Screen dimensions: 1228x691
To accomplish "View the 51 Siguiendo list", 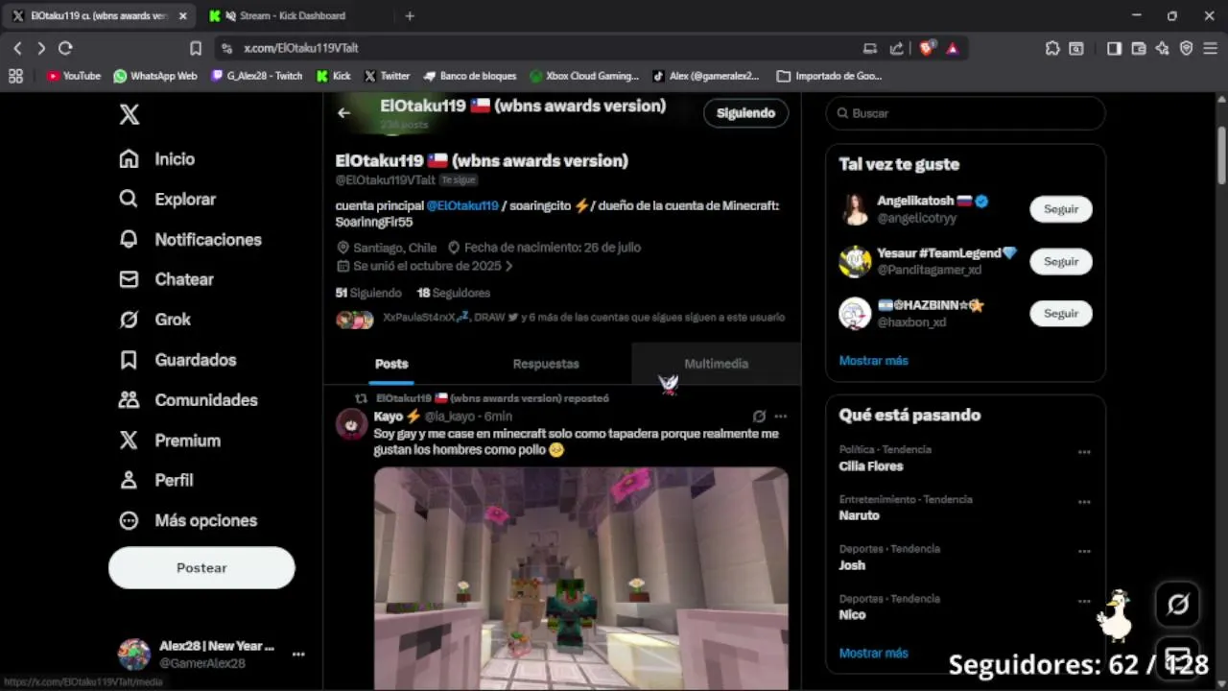I will point(368,293).
